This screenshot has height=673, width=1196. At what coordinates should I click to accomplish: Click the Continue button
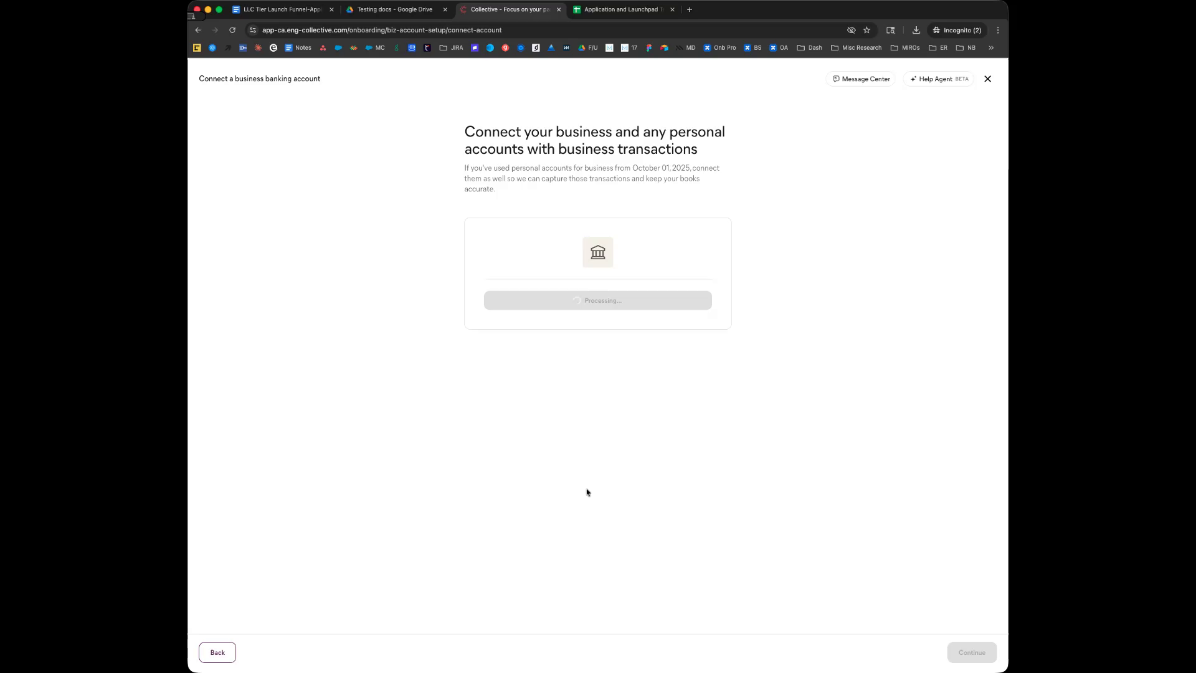coord(972,652)
